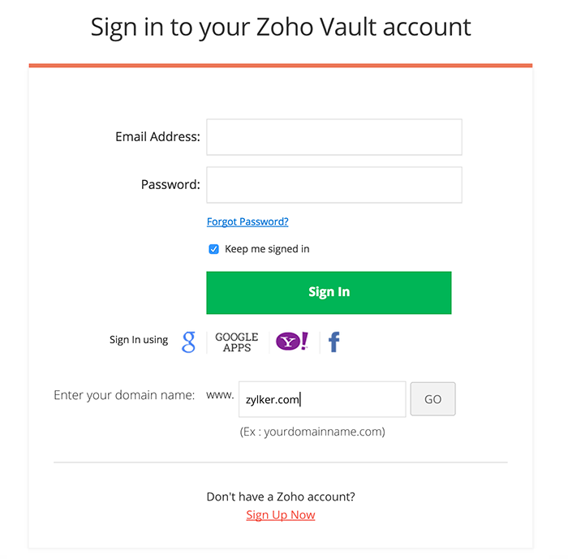
Task: Click the 'Don't have a Zoho account?' text
Action: pos(281,497)
